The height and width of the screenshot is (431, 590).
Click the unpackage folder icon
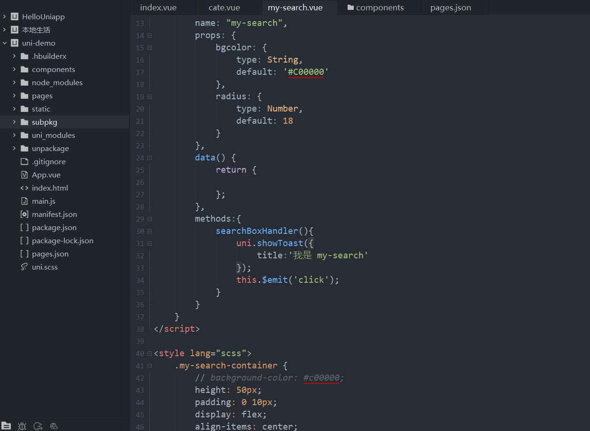(24, 148)
